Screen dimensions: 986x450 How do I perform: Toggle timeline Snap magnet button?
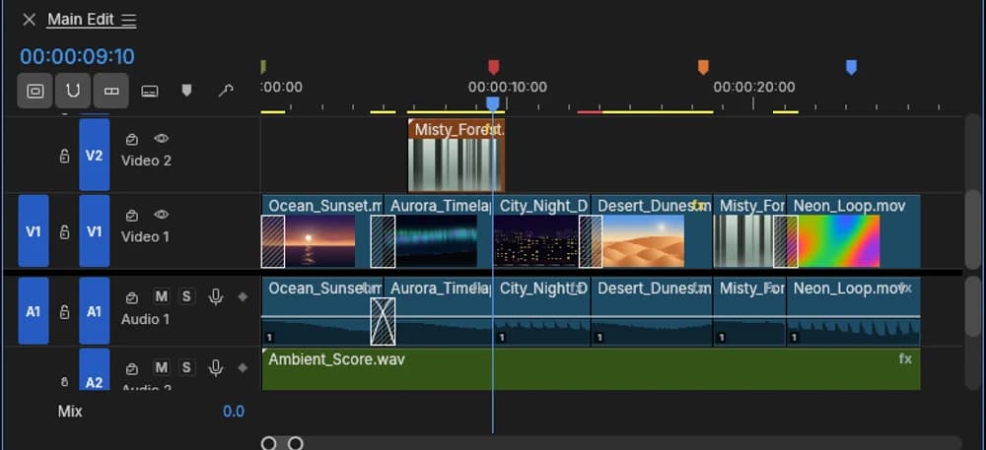73,91
